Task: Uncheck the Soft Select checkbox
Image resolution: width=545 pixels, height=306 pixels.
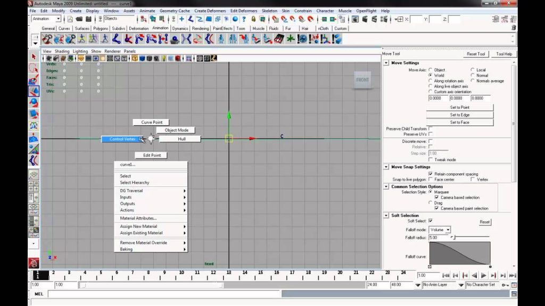Action: coord(431,220)
